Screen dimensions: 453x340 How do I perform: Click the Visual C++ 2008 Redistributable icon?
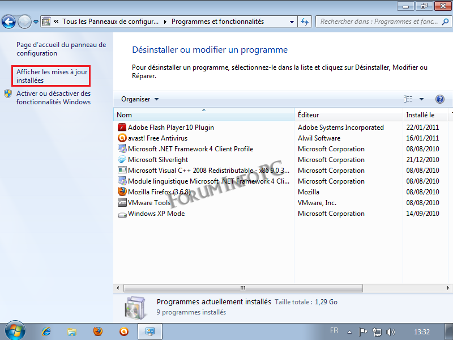coord(122,170)
